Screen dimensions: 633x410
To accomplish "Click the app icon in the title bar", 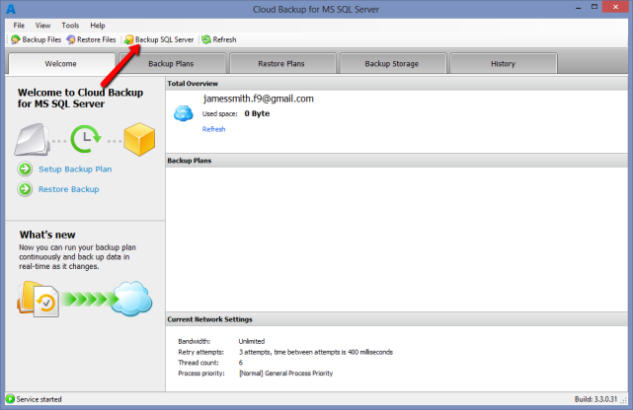I will coord(9,8).
